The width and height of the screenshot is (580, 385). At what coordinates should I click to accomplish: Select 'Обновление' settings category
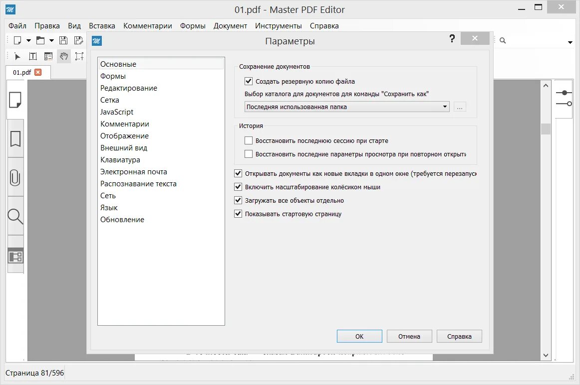point(161,220)
